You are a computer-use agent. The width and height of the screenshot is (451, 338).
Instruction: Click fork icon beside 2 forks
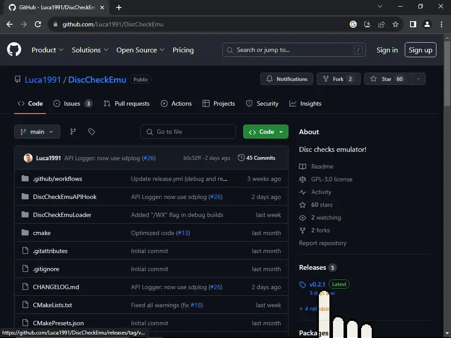[x=303, y=231]
